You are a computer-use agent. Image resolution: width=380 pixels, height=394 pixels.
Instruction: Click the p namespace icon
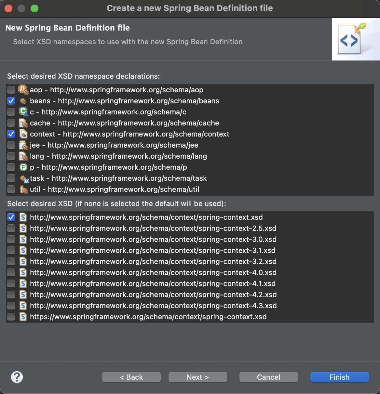pos(23,167)
